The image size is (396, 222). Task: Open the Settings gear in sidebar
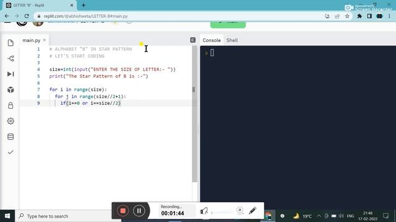point(11,121)
